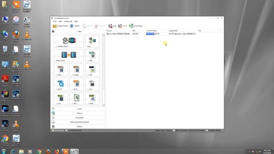Choose the MP4 conversion format
Screen dimensions: 274x154
coord(92,56)
